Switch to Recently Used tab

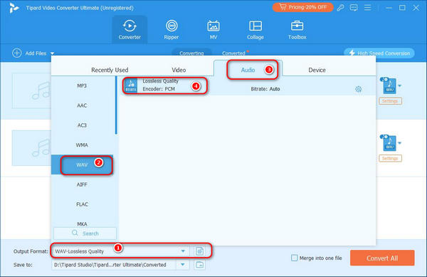click(110, 70)
